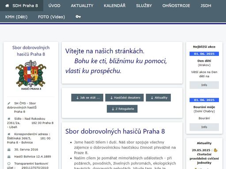Click the '(Krakov)' location text
Viewport: 226px width, 169px height.
[204, 65]
